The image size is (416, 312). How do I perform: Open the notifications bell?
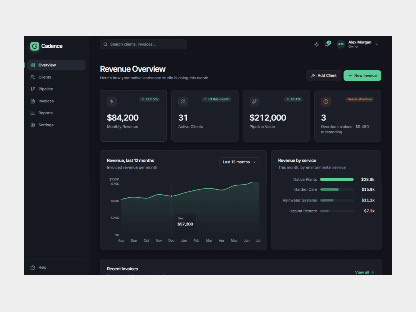(327, 44)
